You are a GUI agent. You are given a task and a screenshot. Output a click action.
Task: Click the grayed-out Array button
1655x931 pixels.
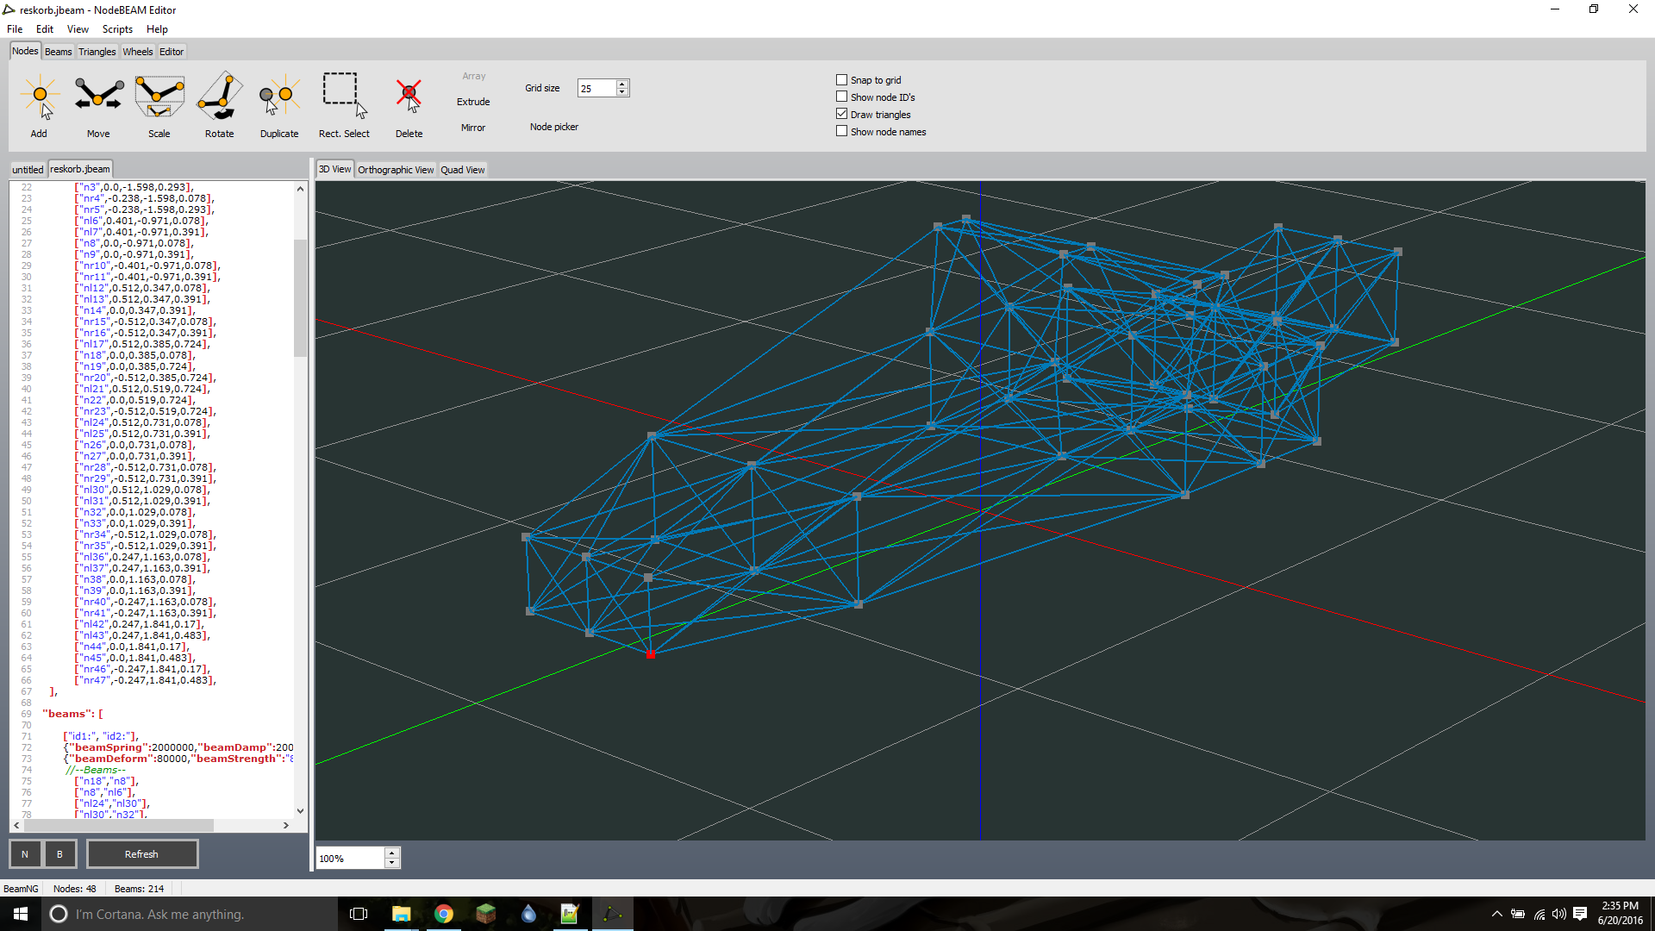[x=474, y=76]
